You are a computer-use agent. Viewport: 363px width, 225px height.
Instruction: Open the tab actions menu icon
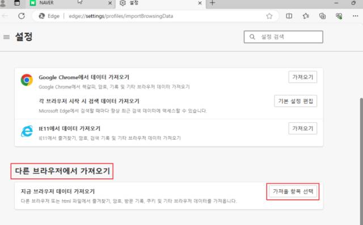point(17,3)
